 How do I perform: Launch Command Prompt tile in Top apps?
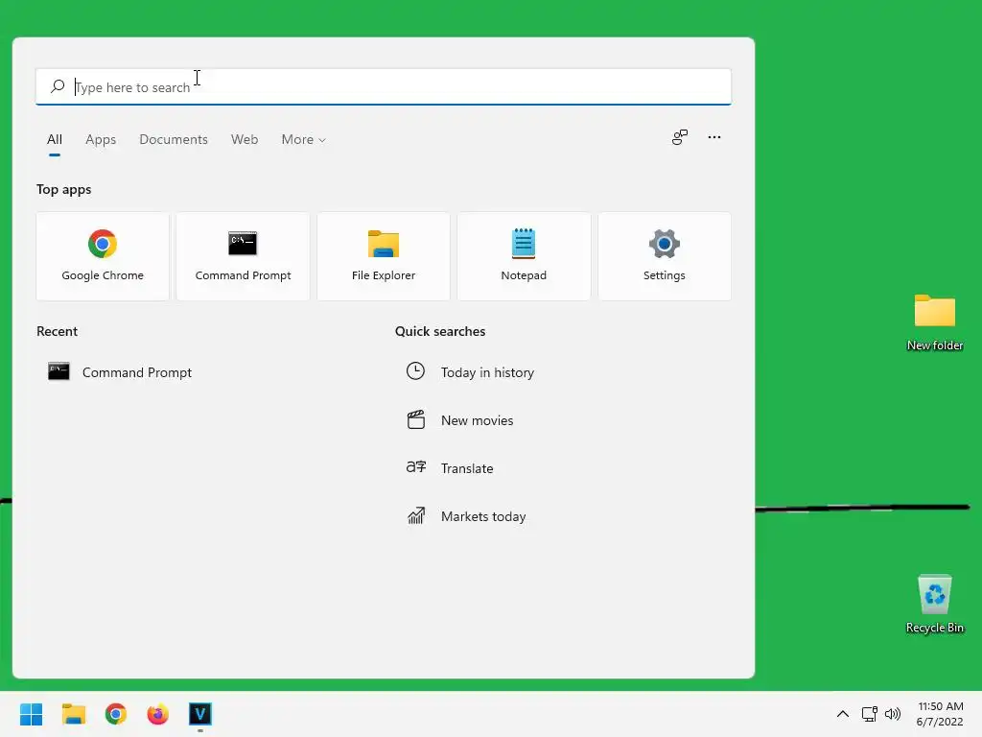click(x=243, y=255)
